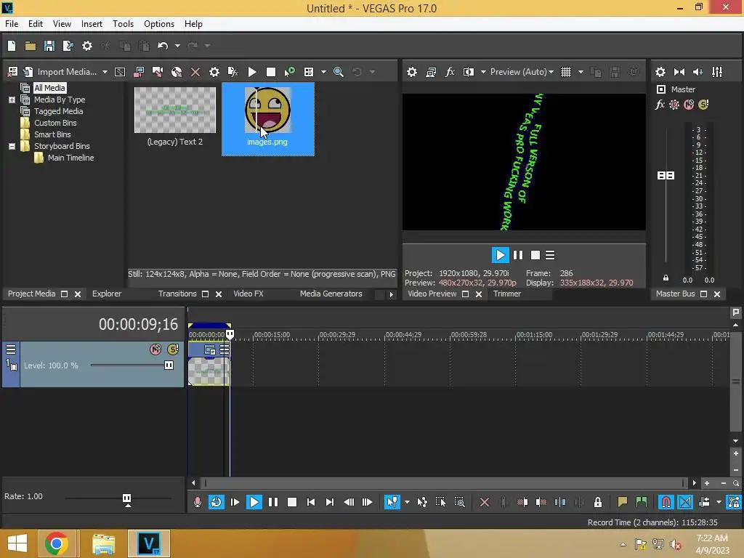Mute video track 1
The height and width of the screenshot is (558, 744).
[155, 349]
